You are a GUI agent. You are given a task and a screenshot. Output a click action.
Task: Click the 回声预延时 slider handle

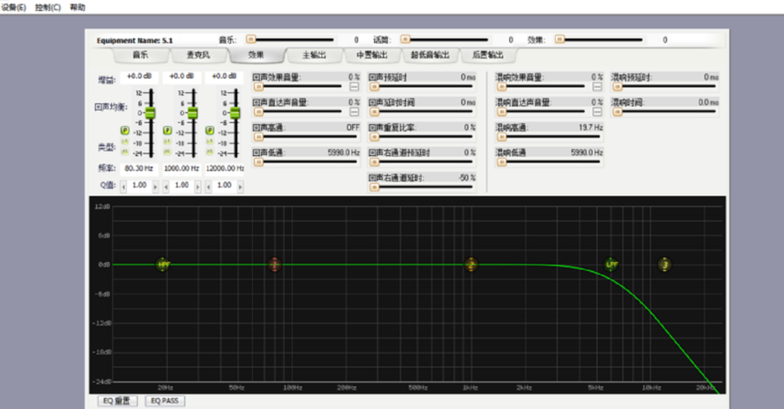tap(374, 87)
